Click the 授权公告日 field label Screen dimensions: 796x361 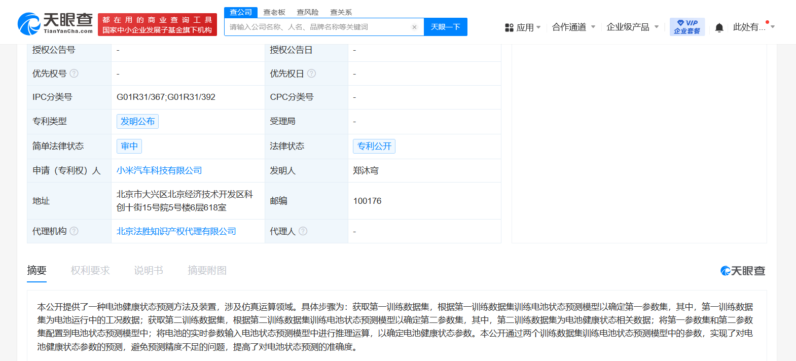point(291,50)
